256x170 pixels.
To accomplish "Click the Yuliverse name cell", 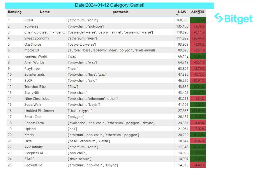I will click(x=31, y=26).
